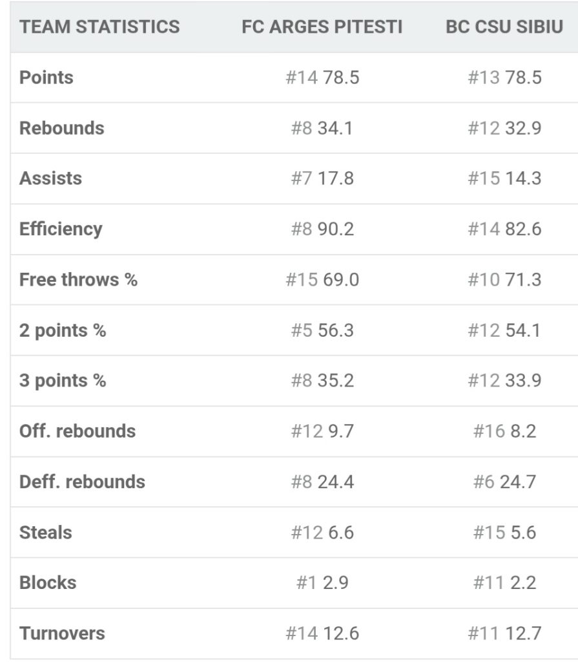The image size is (578, 662).
Task: Click Sibiu's #13 78.5 points value
Action: 504,78
